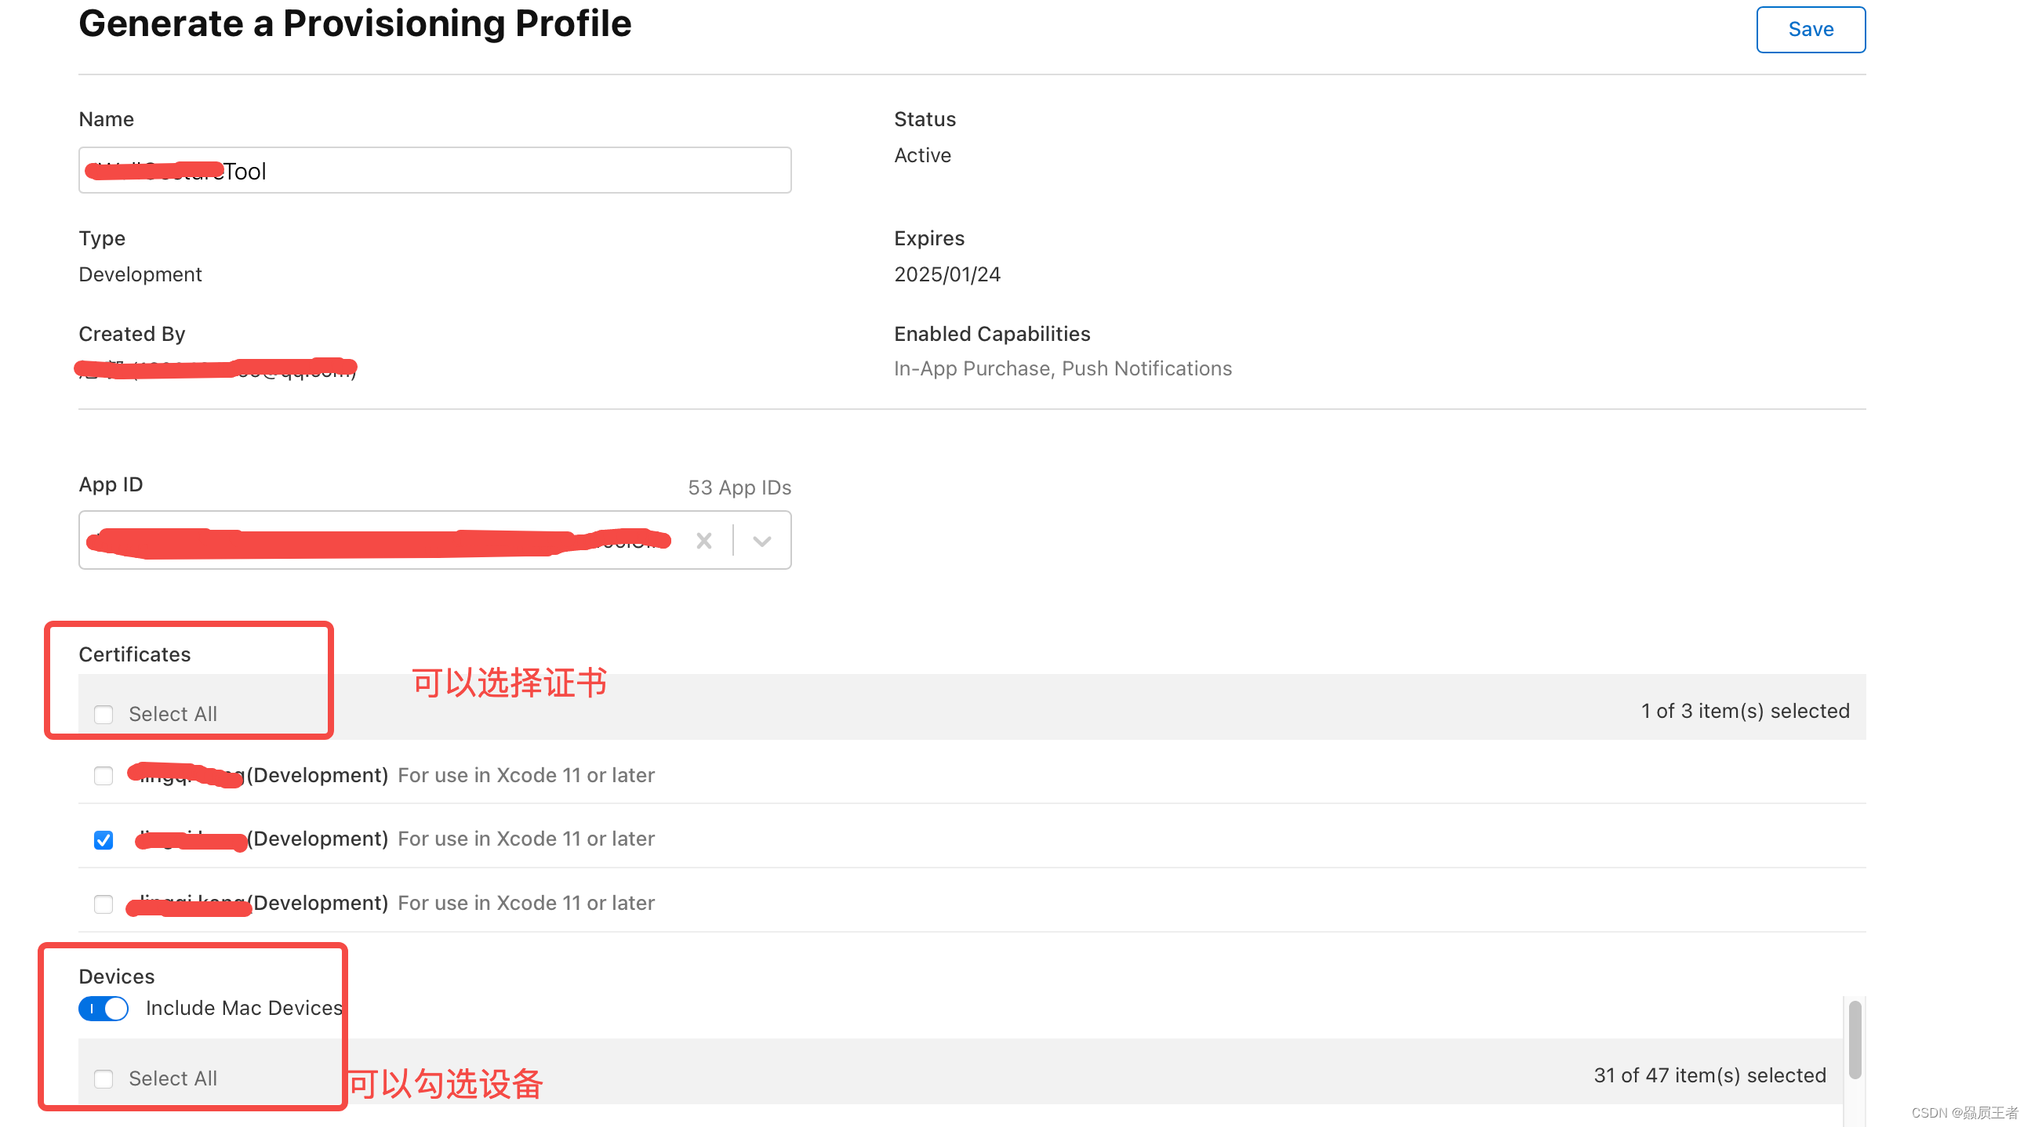Viewport: 2031px width, 1127px height.
Task: Tick the third Development certificate checkbox
Action: 104,904
